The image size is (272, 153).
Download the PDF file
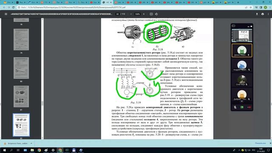[x=257, y=14]
